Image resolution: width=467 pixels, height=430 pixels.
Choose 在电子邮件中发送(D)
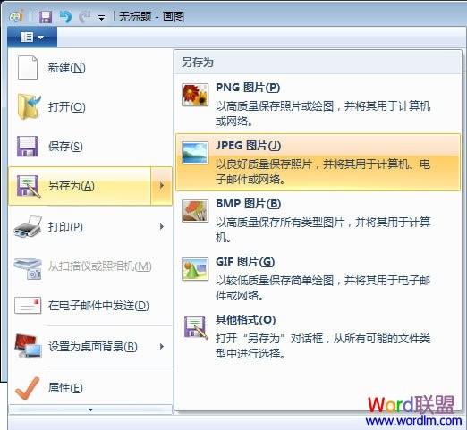[x=90, y=306]
